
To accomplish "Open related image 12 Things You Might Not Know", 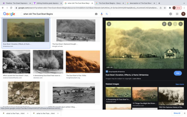I will [x=145, y=94].
